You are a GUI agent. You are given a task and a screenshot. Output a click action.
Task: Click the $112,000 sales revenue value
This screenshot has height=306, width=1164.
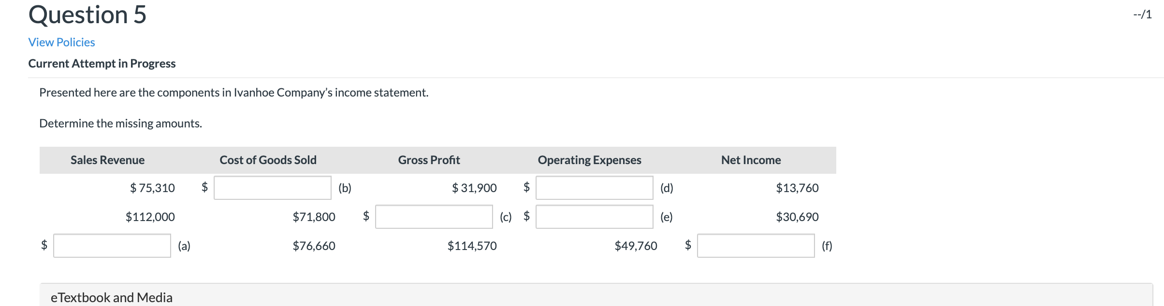[x=150, y=217]
